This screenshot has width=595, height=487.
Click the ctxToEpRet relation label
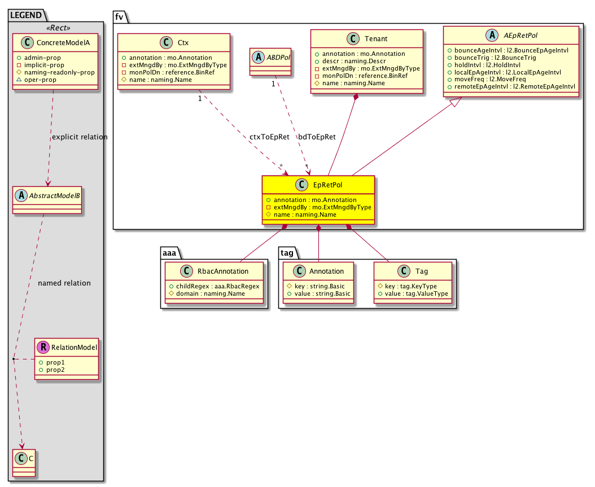pos(269,137)
